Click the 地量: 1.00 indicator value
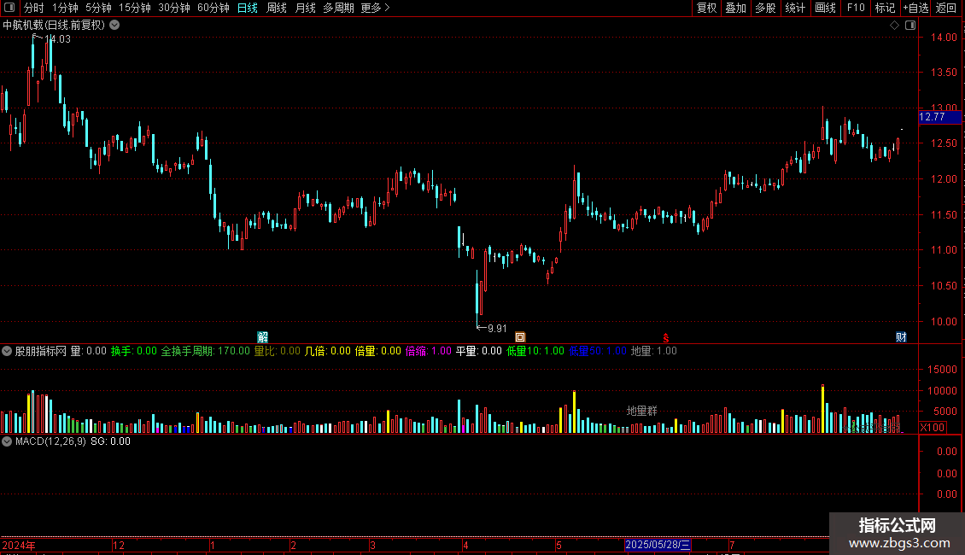 pyautogui.click(x=653, y=351)
